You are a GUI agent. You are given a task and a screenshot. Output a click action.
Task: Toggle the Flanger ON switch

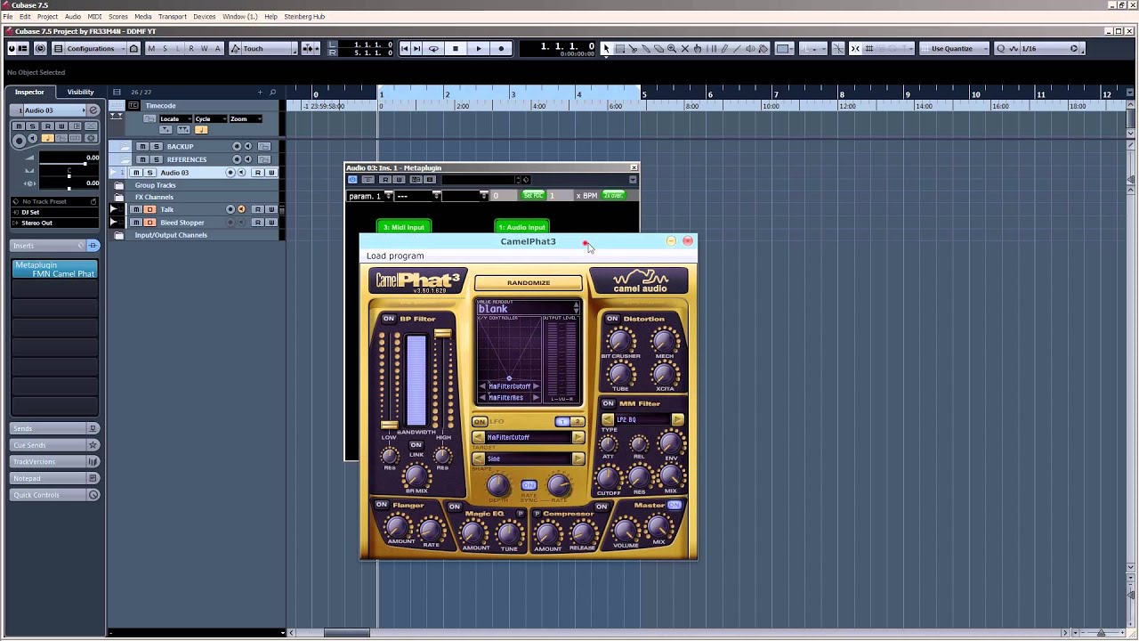[x=382, y=505]
